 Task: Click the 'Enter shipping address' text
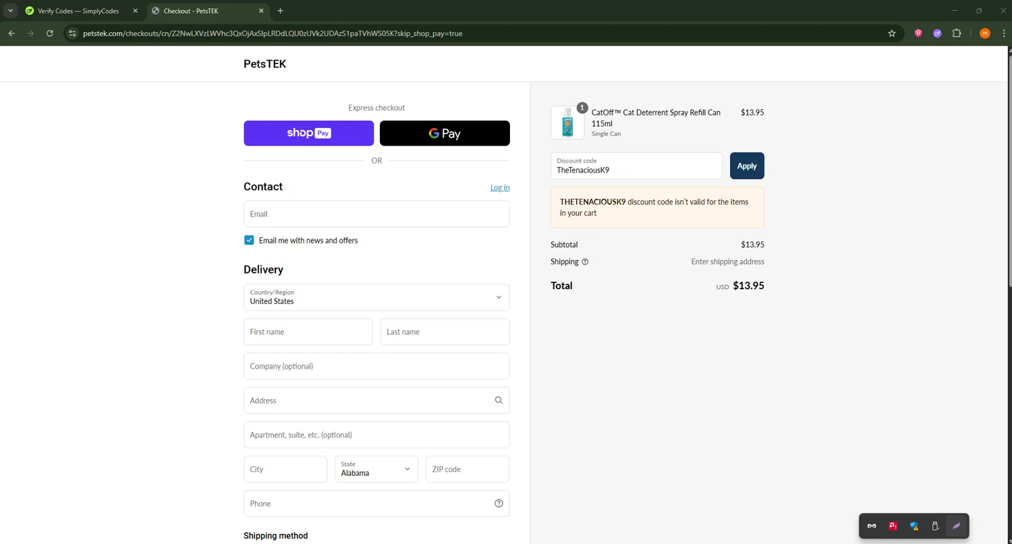[x=727, y=262]
